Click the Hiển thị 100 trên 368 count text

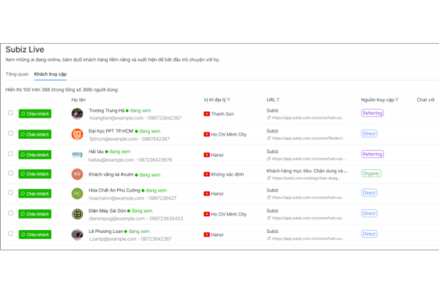coord(61,89)
